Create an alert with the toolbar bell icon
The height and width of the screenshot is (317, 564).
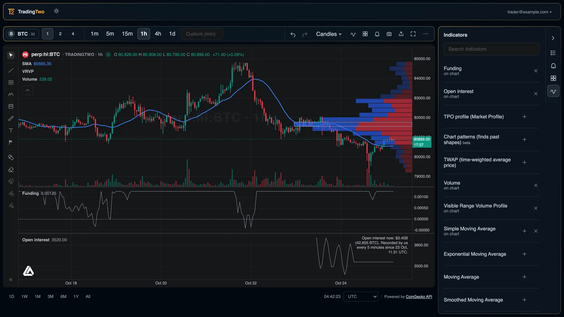(x=377, y=34)
